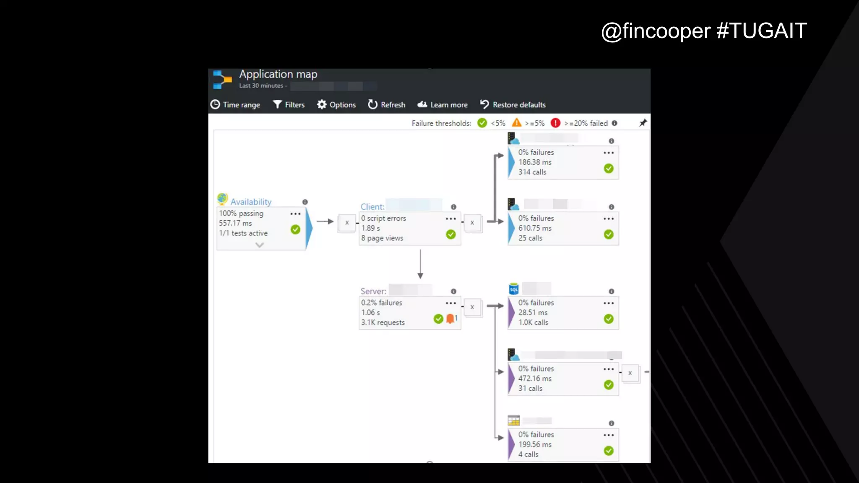Click x connector right of Server node

(x=472, y=307)
